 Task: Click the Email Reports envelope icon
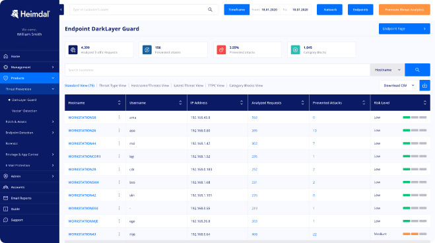point(5,198)
